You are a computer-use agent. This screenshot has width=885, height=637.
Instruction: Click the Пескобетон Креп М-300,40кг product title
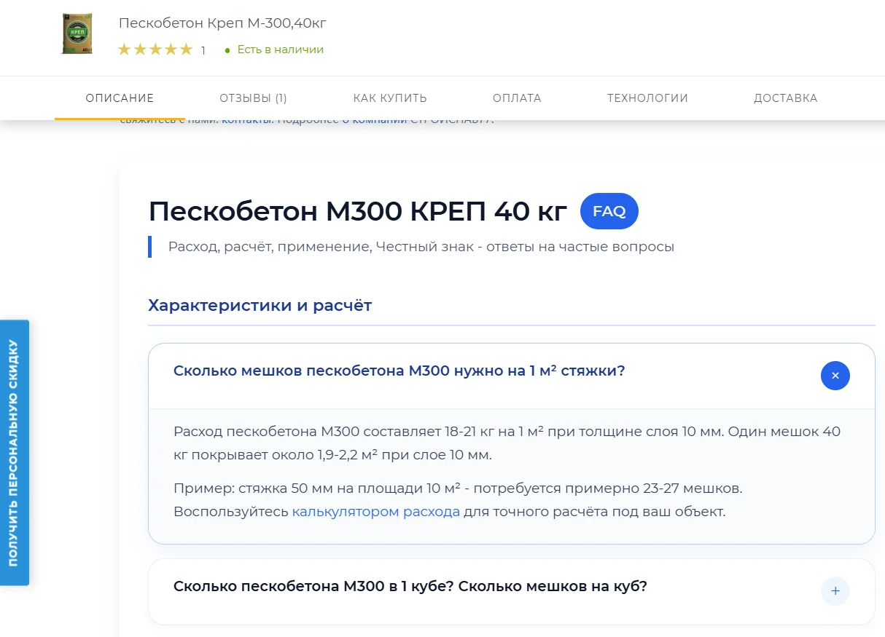coord(222,23)
